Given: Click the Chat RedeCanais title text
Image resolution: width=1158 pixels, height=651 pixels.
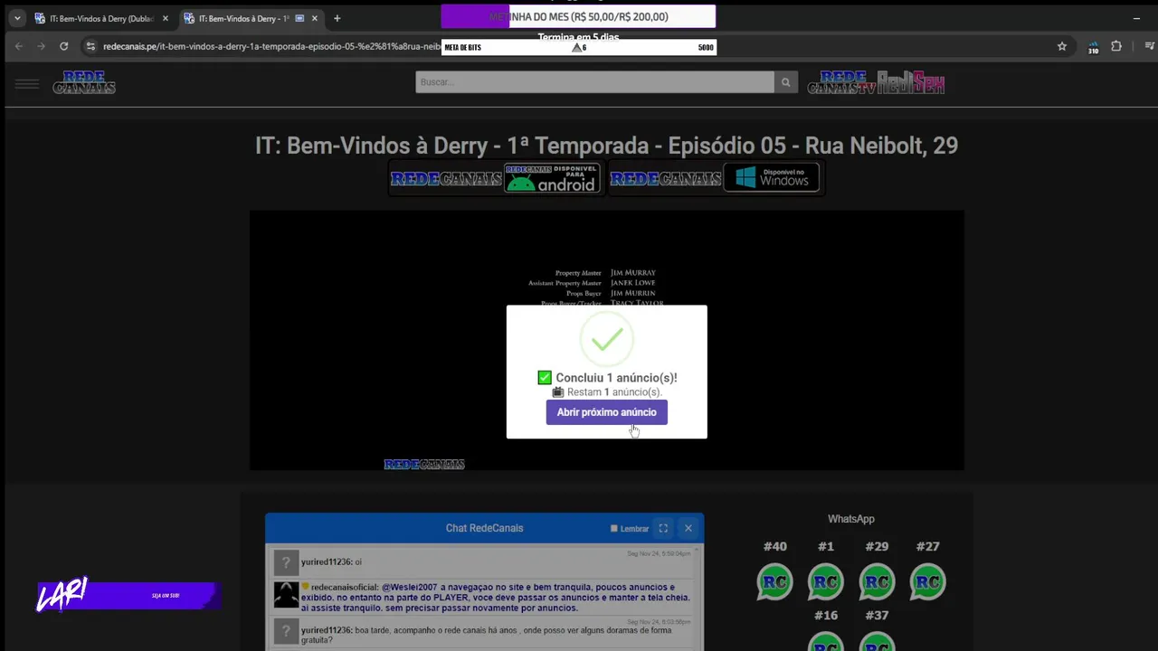Looking at the screenshot, I should coord(484,528).
